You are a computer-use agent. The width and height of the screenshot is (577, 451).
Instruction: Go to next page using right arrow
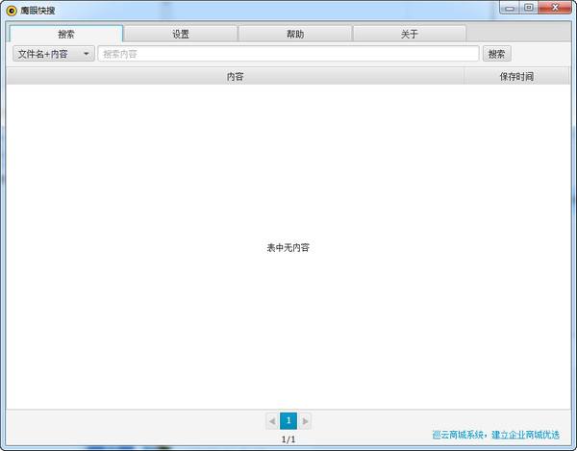(x=305, y=421)
